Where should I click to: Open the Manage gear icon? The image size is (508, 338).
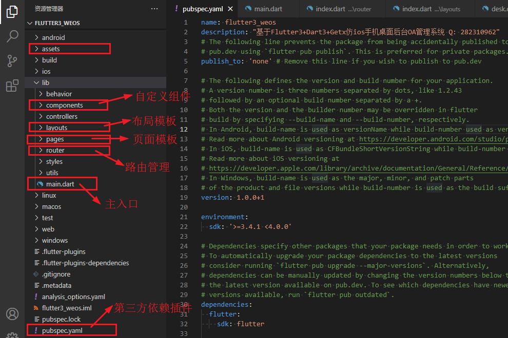[x=12, y=335]
